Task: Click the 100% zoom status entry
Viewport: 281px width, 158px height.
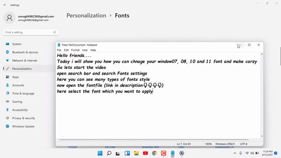Action: click(x=209, y=144)
